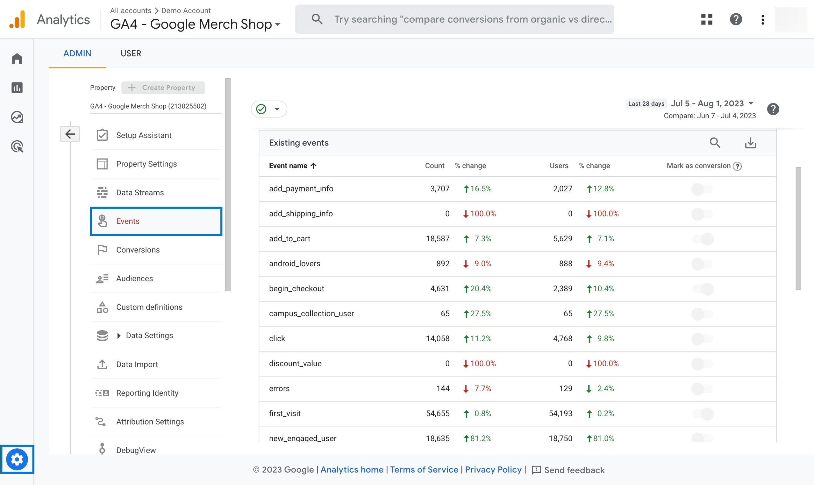Image resolution: width=814 pixels, height=485 pixels.
Task: Open the Explore icon in sidebar
Action: (17, 117)
